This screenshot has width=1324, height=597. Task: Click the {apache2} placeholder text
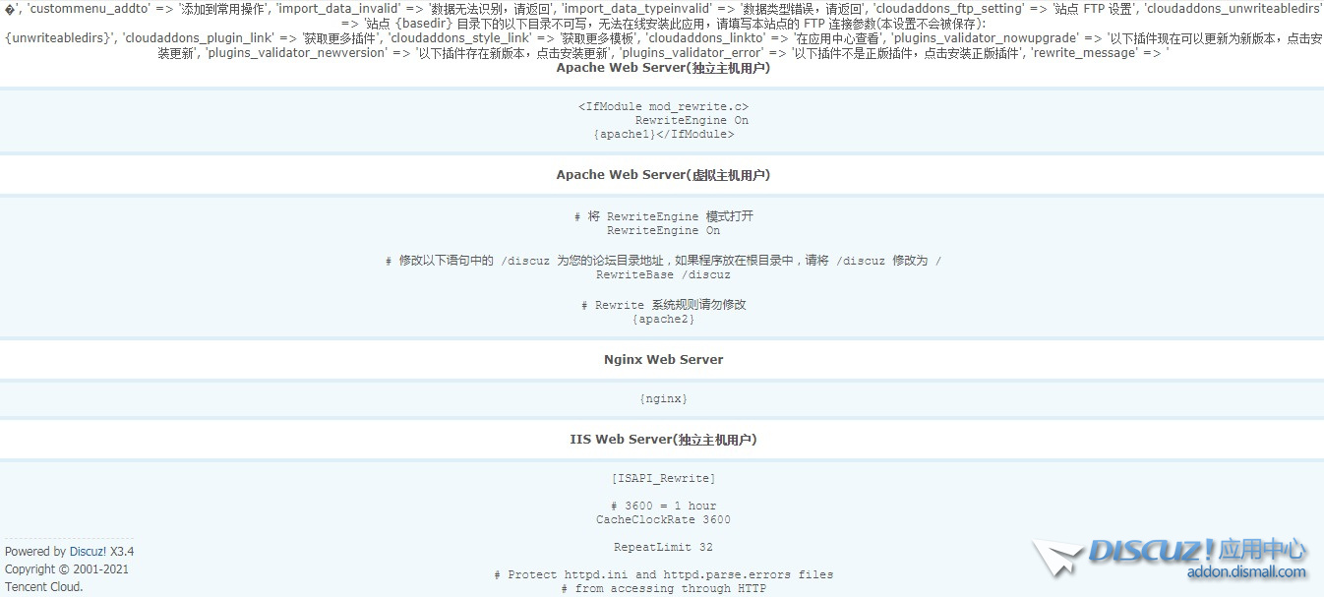coord(663,319)
